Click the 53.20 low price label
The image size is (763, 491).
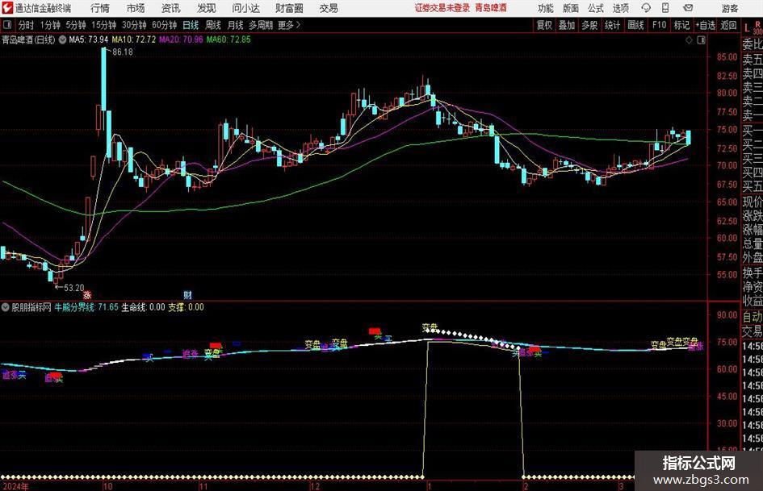click(73, 288)
